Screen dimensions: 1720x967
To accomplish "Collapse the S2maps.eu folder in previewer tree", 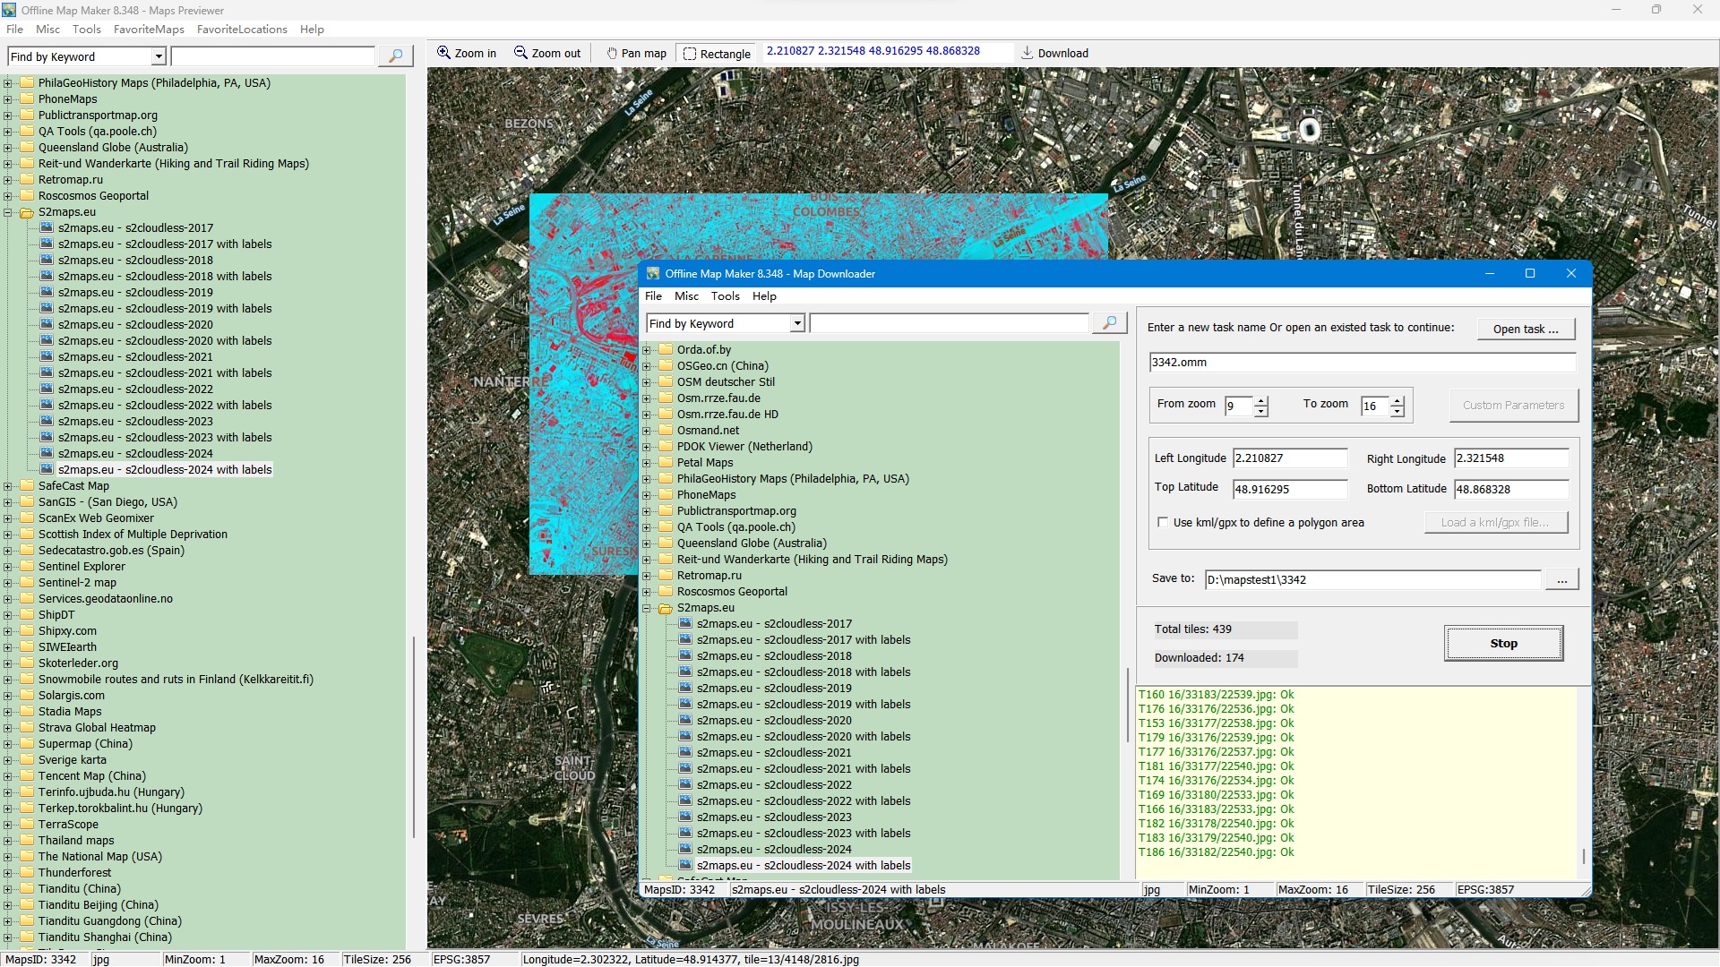I will 8,212.
